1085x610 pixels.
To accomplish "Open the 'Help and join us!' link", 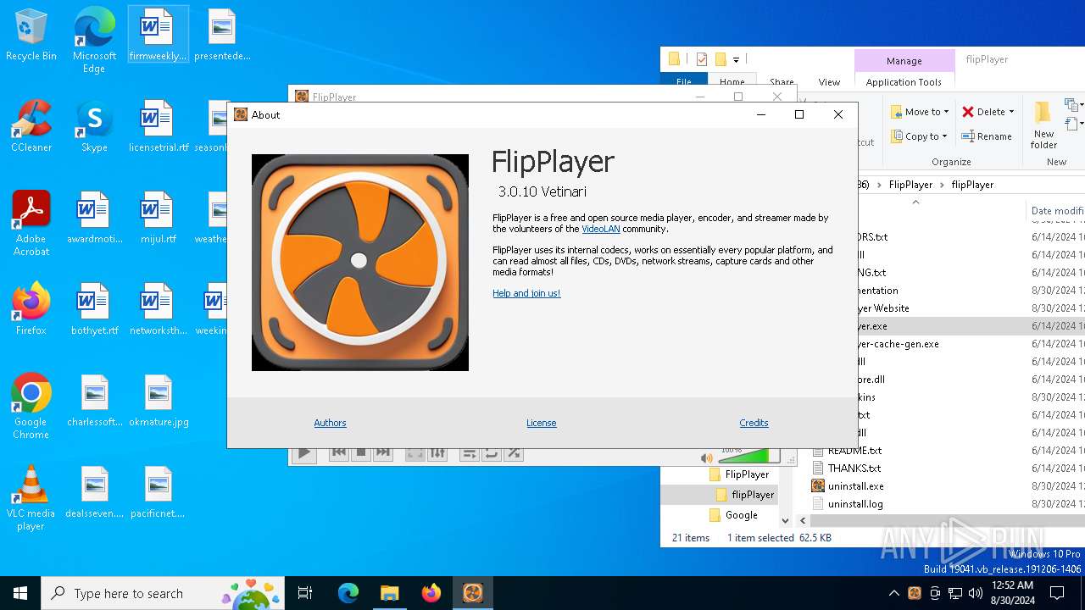I will pyautogui.click(x=526, y=293).
